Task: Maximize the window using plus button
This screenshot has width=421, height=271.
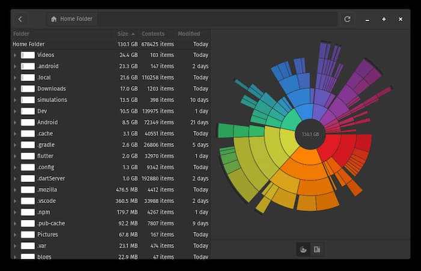Action: [x=384, y=19]
